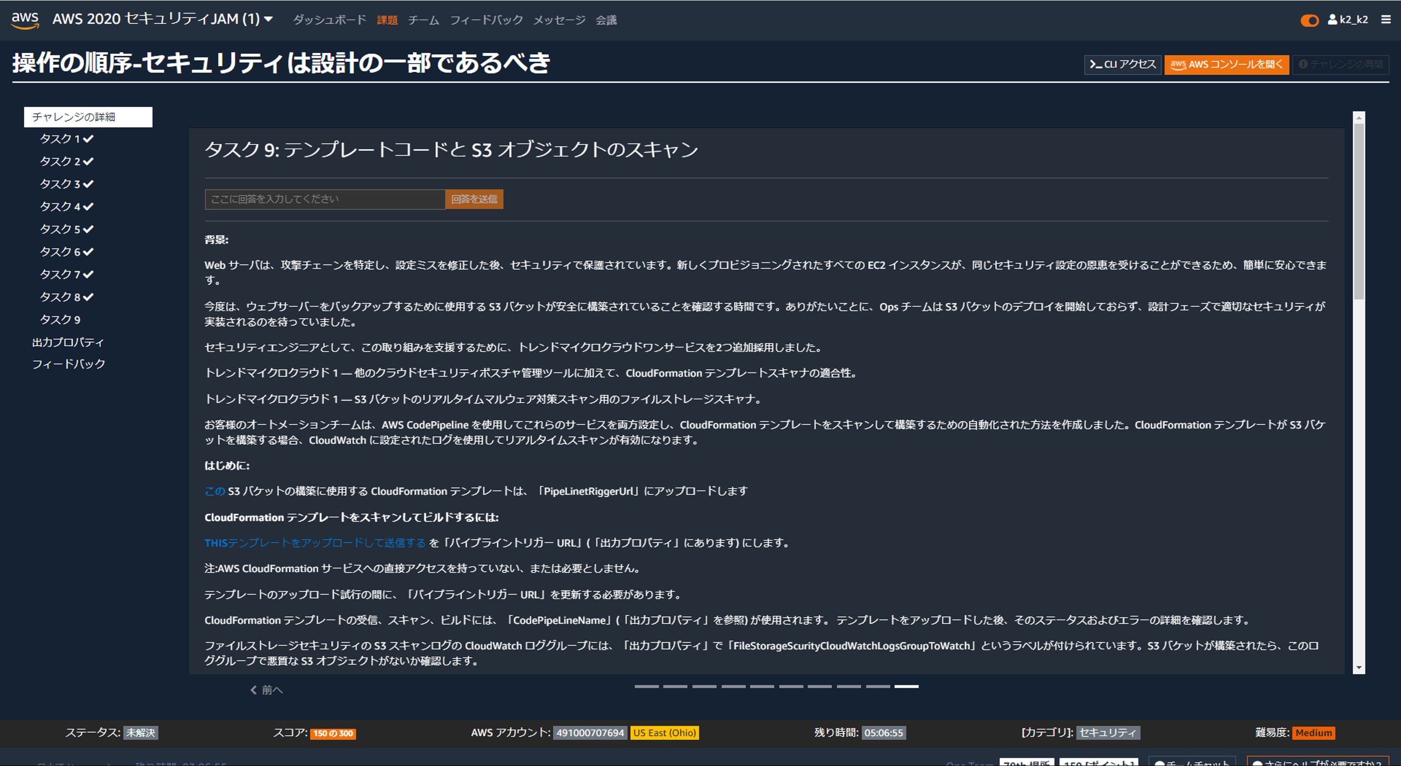Click the k2_k2 user profile icon
The image size is (1401, 766).
pyautogui.click(x=1332, y=19)
